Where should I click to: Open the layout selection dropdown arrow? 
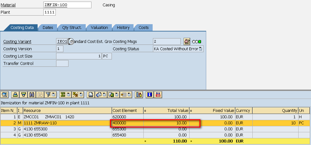coord(129,94)
